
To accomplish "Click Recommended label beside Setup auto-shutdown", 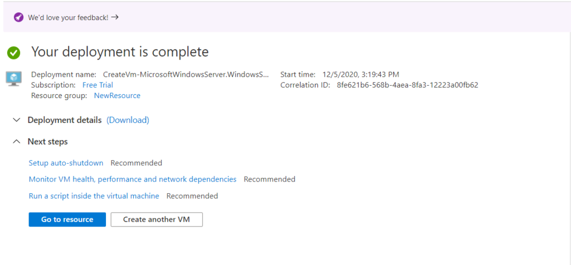I will click(136, 163).
